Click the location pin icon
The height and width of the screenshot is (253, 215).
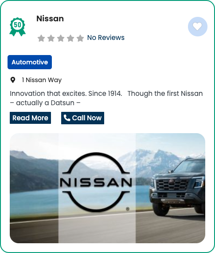click(13, 80)
